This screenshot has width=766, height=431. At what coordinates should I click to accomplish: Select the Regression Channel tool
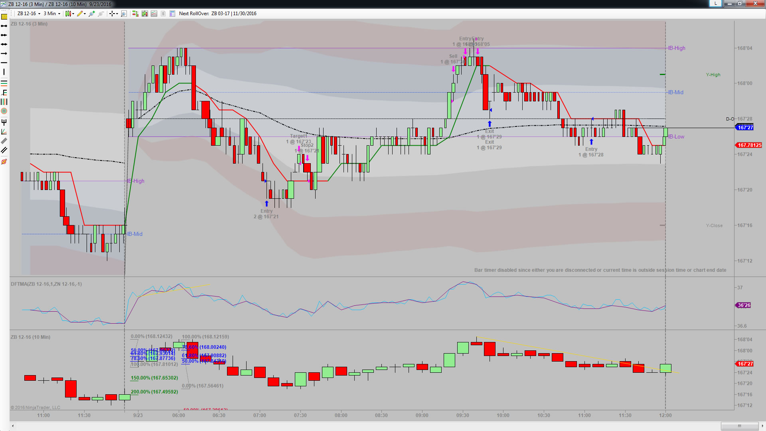pos(4,141)
